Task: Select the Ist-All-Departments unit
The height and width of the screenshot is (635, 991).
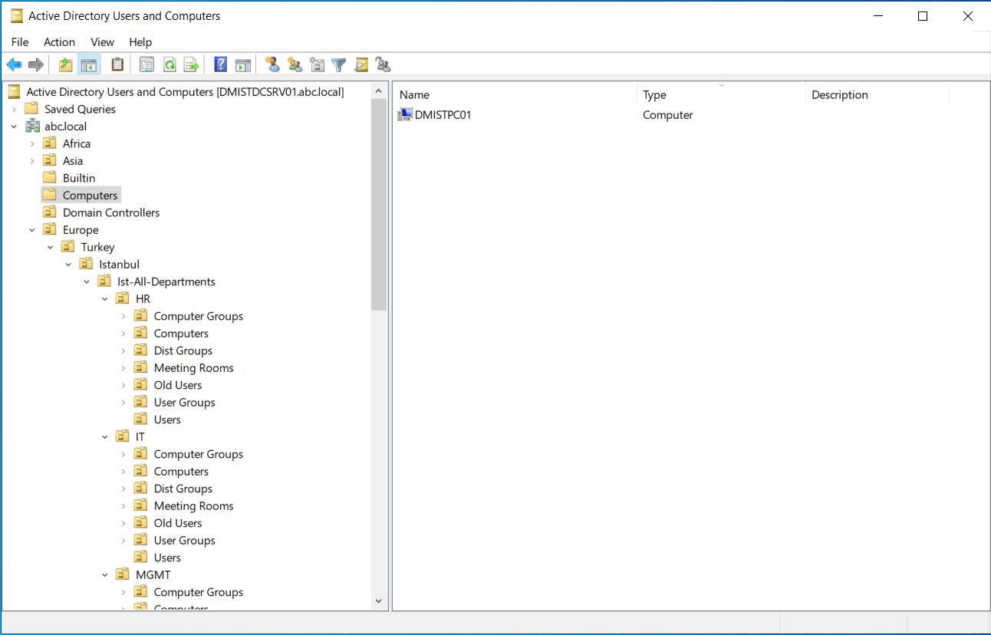Action: [166, 281]
